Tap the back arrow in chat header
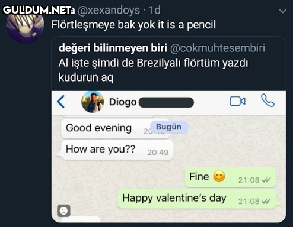The height and width of the screenshot is (227, 293). point(60,102)
